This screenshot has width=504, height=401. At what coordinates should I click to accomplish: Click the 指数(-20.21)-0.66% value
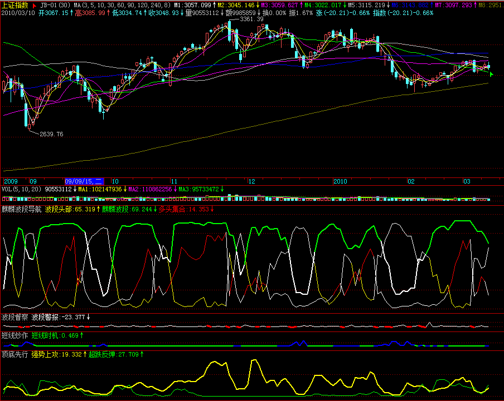tap(404, 13)
